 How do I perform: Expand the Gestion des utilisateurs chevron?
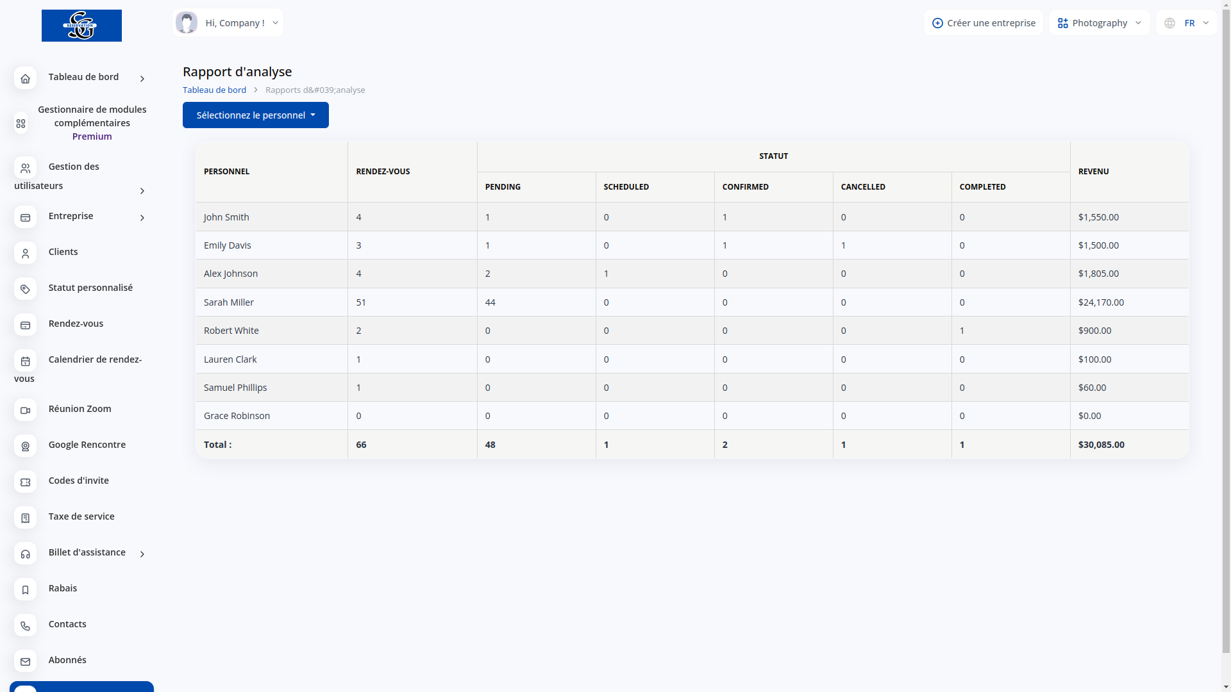click(x=142, y=191)
